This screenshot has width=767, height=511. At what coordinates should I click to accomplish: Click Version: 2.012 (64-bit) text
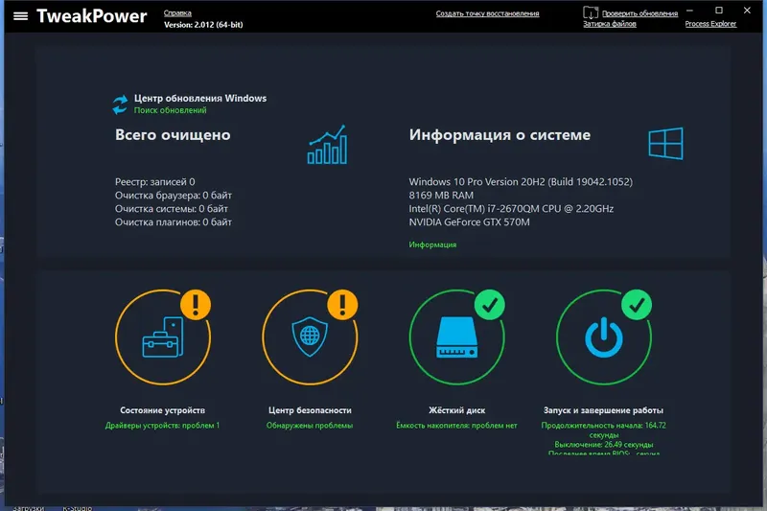pyautogui.click(x=203, y=25)
